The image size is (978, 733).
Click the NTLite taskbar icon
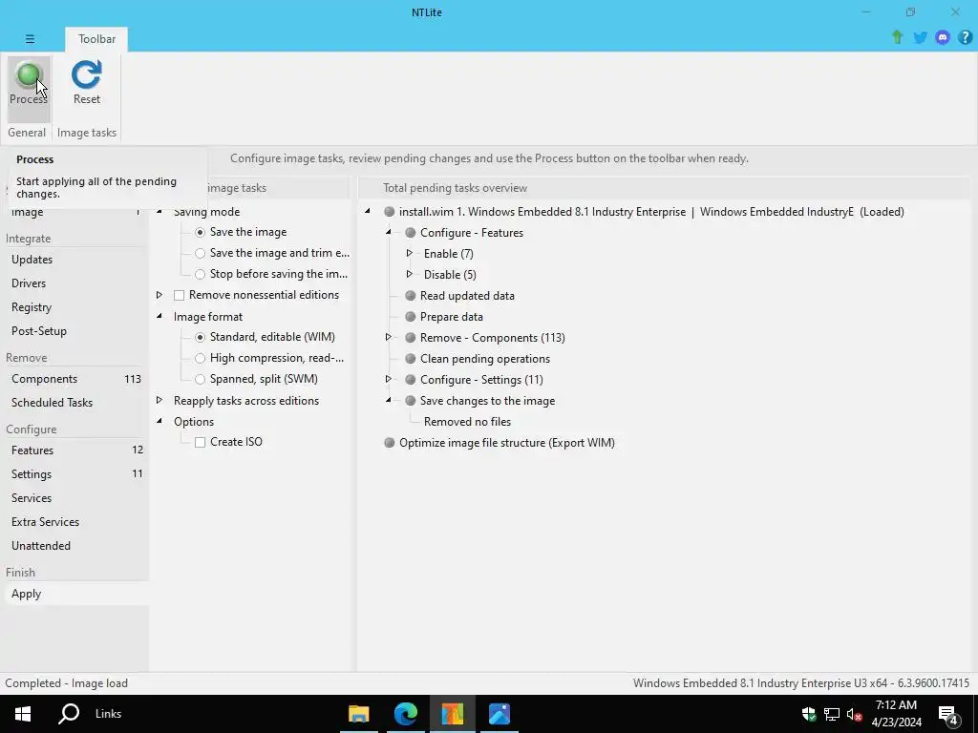[x=452, y=714]
